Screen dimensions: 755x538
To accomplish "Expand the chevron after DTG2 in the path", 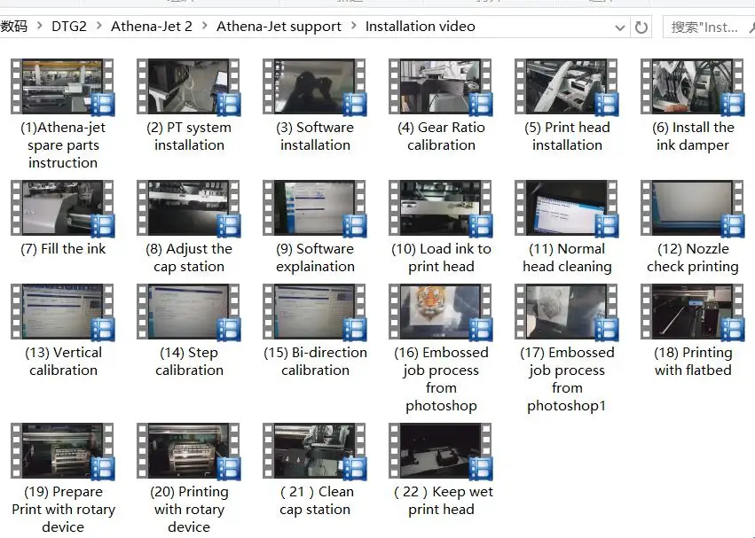I will tap(99, 26).
